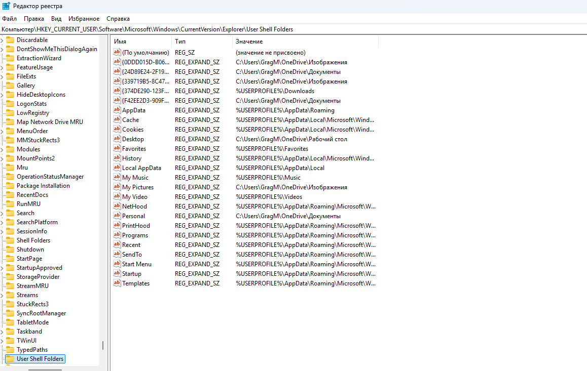587x371 pixels.
Task: Click string icon of My Pictures value
Action: click(117, 187)
